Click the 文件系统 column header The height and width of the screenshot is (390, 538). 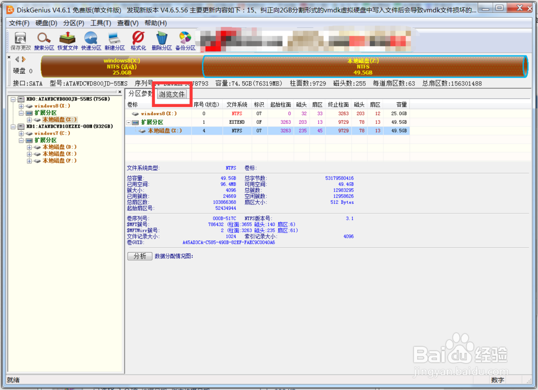[237, 104]
